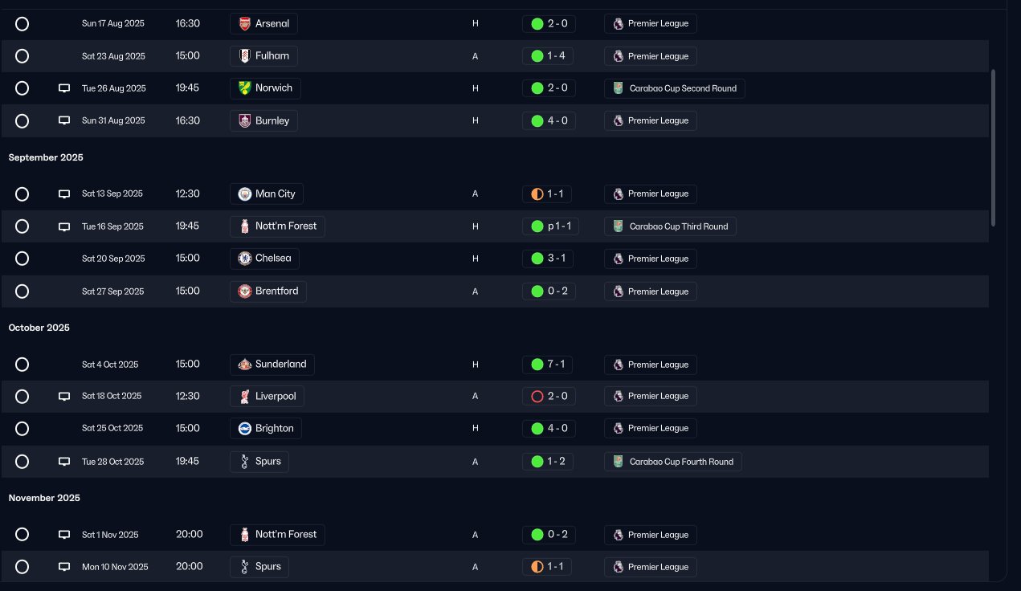
Task: Click the TV icon beside Sat 13 Sep 2025
Action: [64, 194]
